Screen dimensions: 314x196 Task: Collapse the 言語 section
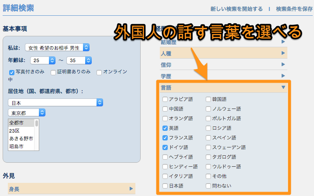click(x=224, y=87)
